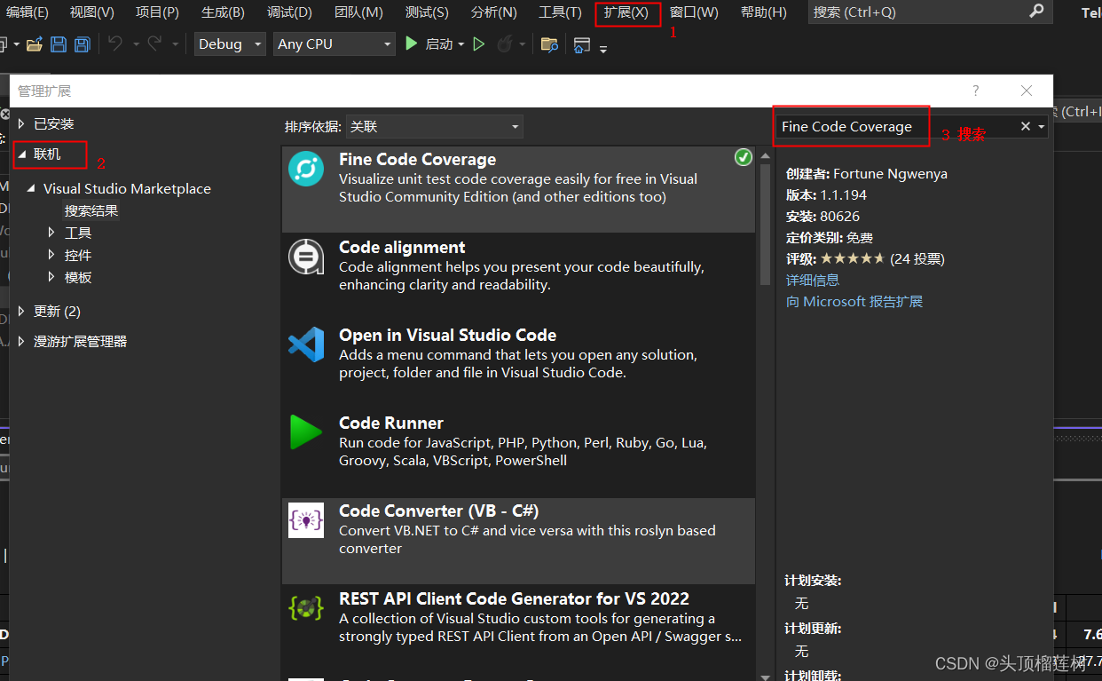The height and width of the screenshot is (681, 1102).
Task: Click the installed green checkmark on Fine Code Coverage
Action: 744,157
